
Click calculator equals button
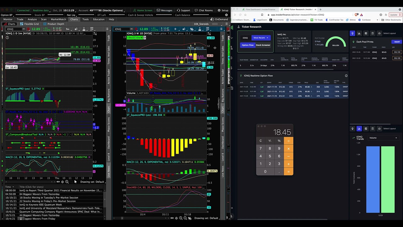(x=288, y=172)
